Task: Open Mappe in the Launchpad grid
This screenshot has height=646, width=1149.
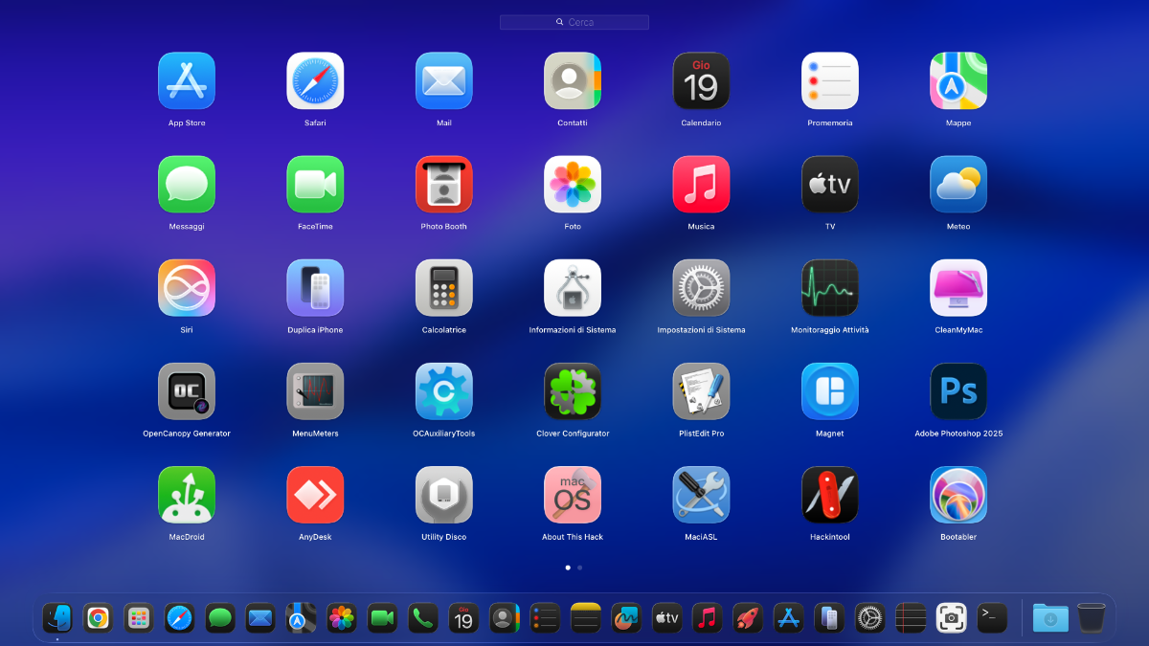Action: tap(958, 81)
